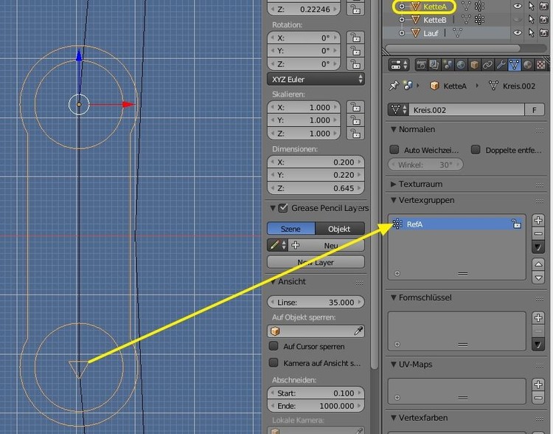Click KetteA vertex group icon in outliner
This screenshot has width=553, height=434.
(479, 6)
